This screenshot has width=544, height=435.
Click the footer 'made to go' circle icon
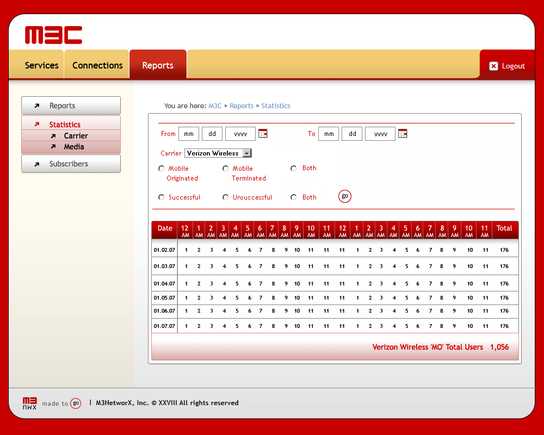76,403
